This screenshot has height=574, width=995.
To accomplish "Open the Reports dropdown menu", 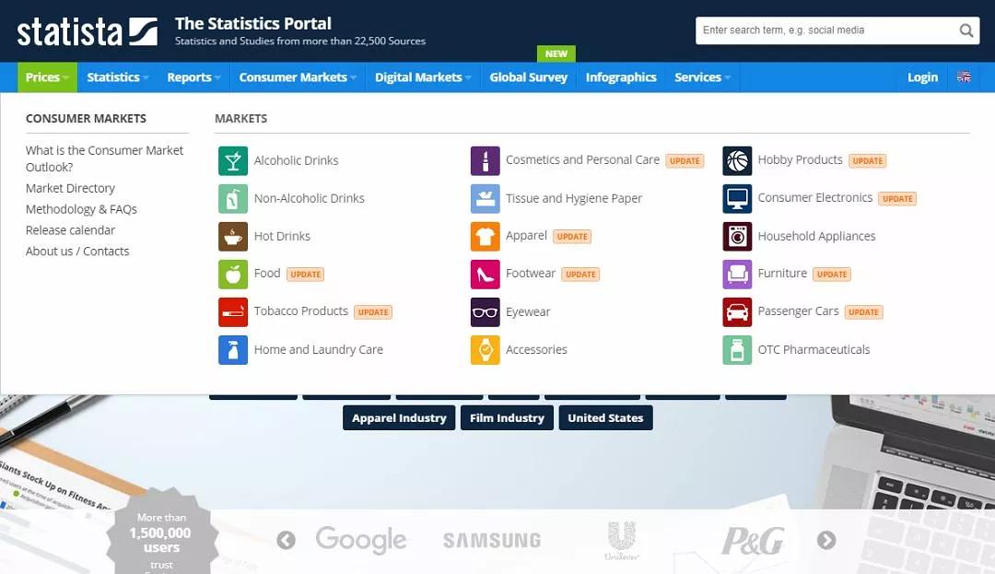I will pyautogui.click(x=193, y=77).
